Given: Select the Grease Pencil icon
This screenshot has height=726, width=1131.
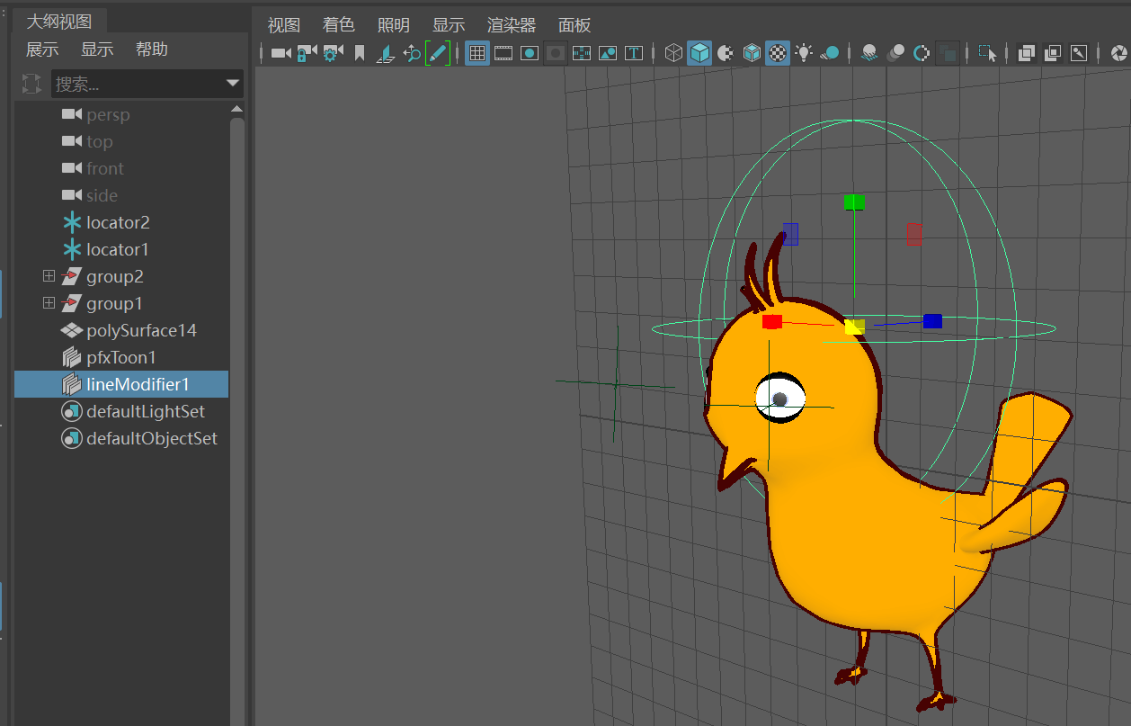Looking at the screenshot, I should coord(438,53).
